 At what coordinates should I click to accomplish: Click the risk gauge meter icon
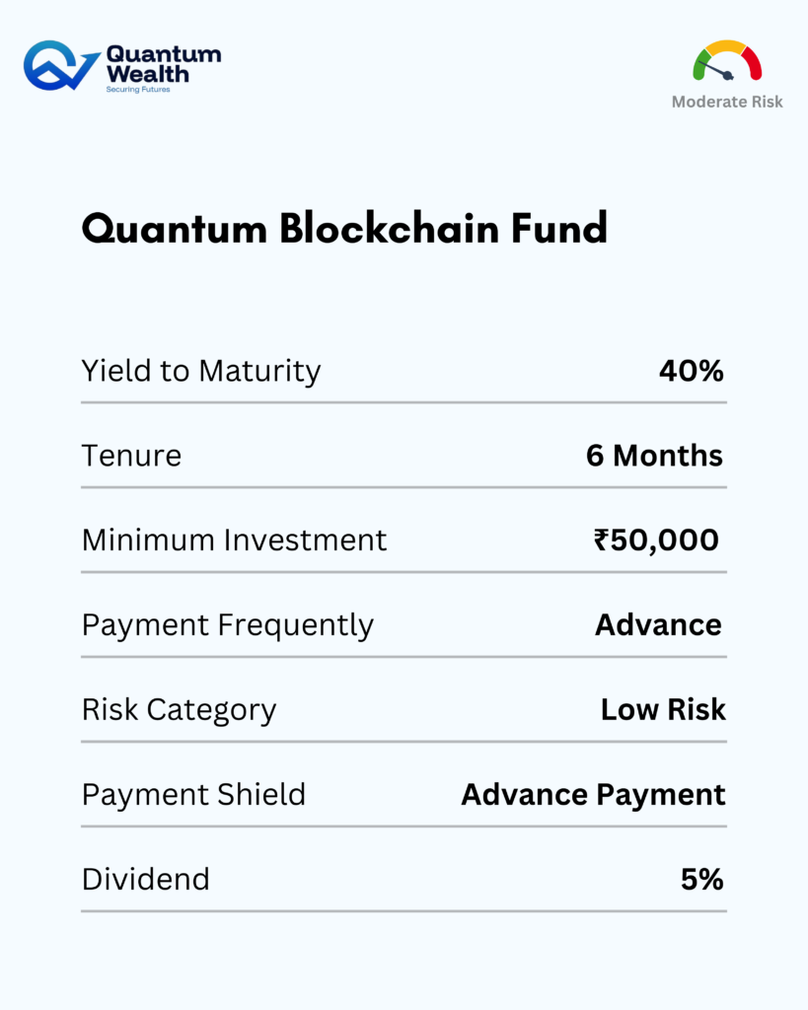(x=727, y=61)
